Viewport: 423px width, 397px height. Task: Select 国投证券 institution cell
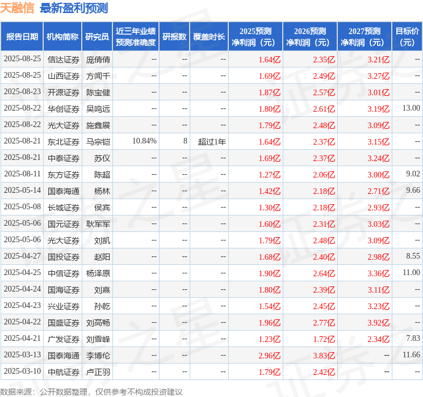tap(64, 257)
